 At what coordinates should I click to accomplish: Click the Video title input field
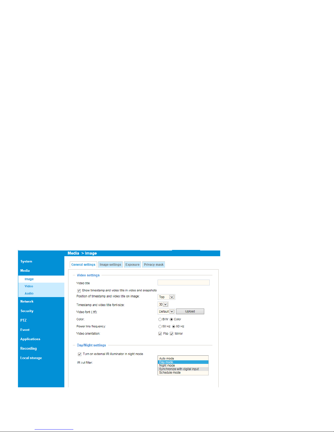coord(183,283)
